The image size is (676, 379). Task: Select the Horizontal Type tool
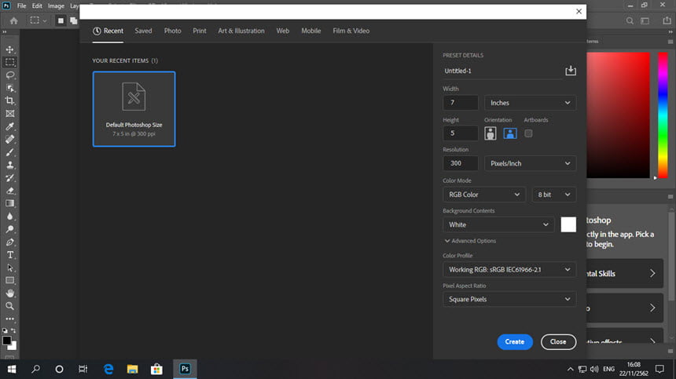(x=10, y=255)
